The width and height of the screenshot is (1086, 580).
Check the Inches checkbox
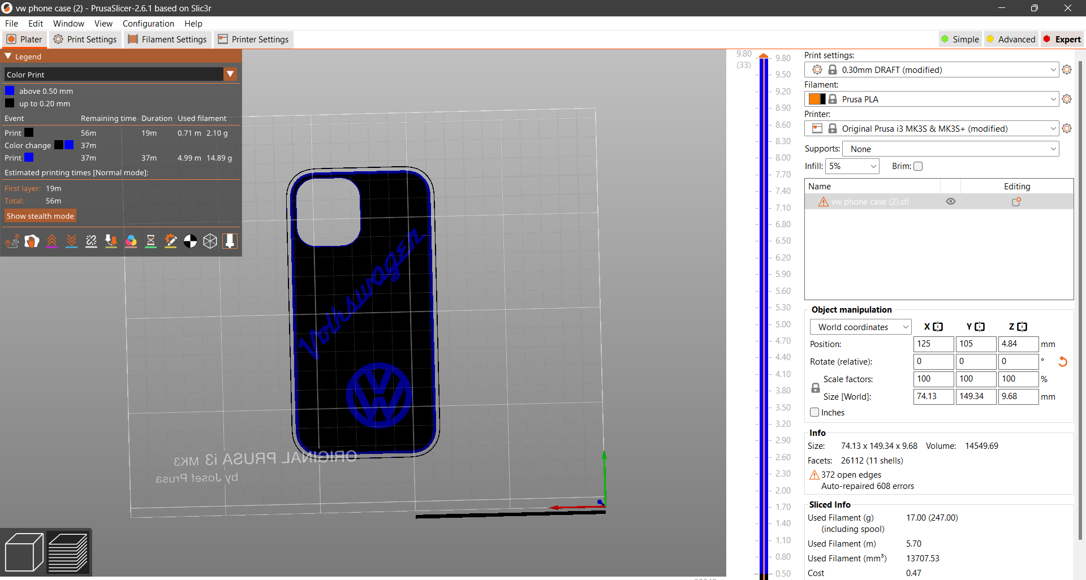(815, 413)
